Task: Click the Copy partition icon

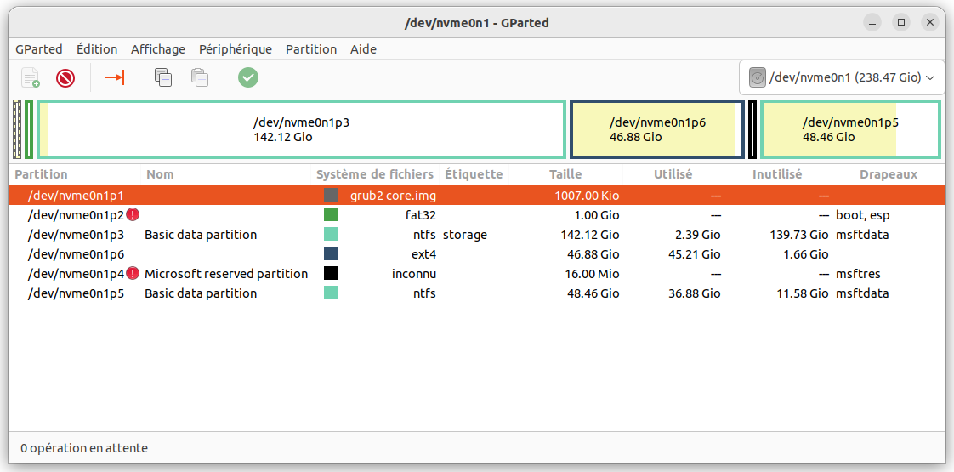Action: 163,78
